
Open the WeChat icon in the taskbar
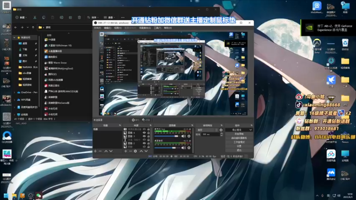(39, 196)
